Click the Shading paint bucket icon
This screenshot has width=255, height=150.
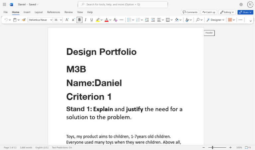coord(177,20)
